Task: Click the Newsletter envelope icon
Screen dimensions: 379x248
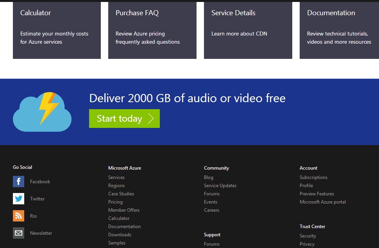Action: coord(18,233)
